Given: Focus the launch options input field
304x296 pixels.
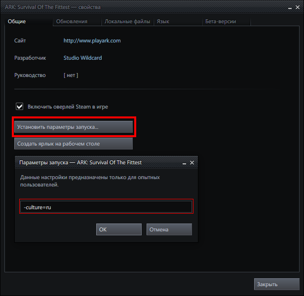Looking at the screenshot, I should pyautogui.click(x=106, y=207).
